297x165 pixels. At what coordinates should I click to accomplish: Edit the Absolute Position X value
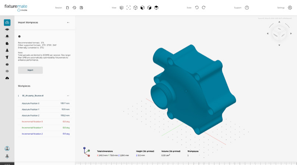pos(65,103)
